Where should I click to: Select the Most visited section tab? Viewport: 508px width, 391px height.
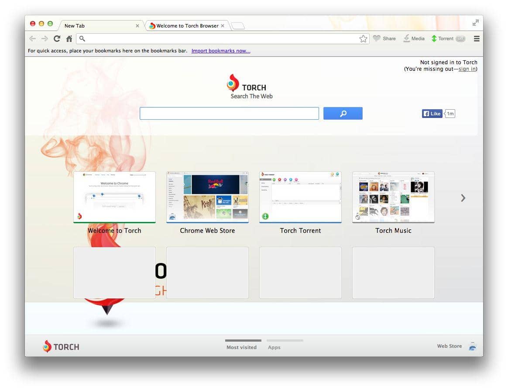point(241,347)
